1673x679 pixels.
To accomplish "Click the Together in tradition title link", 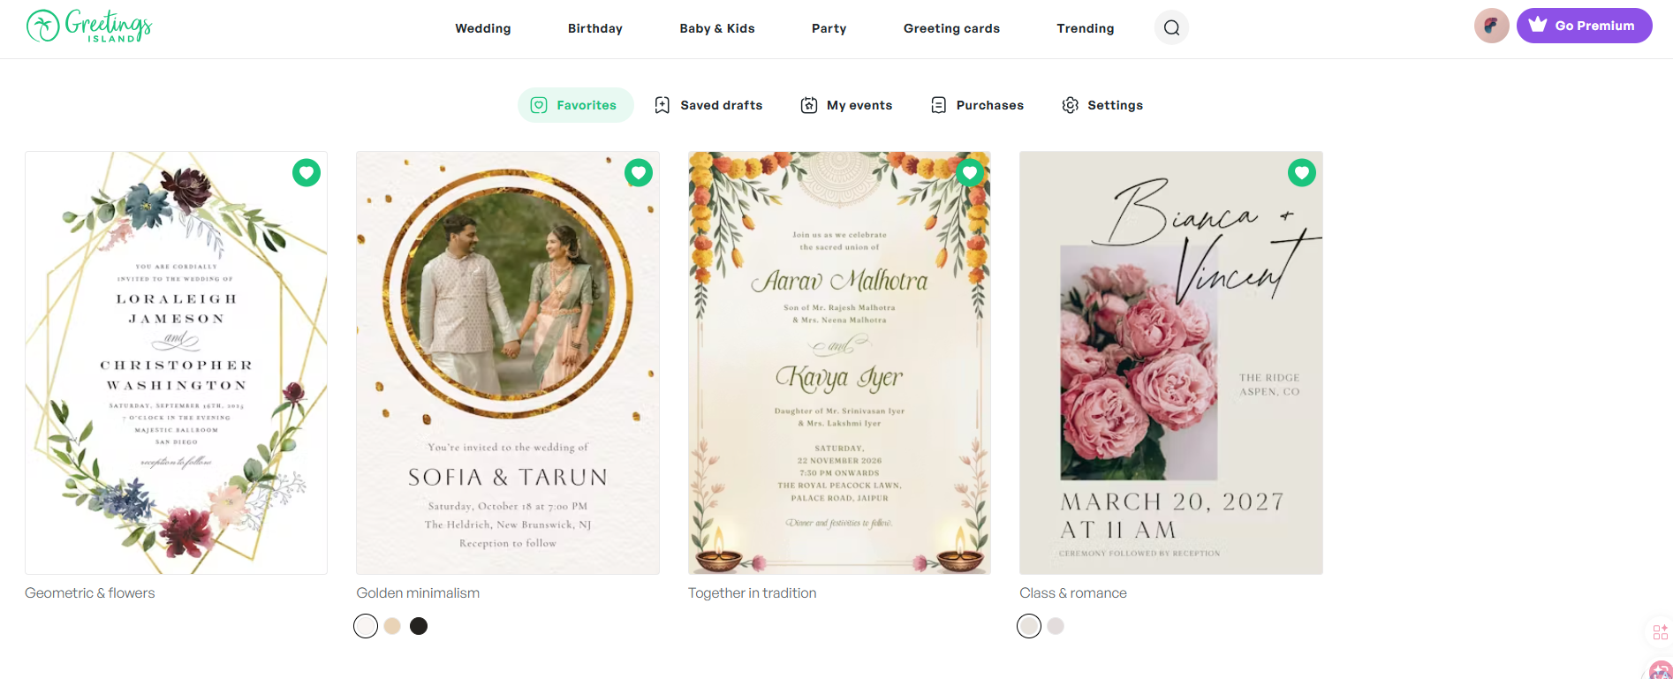I will 752,593.
